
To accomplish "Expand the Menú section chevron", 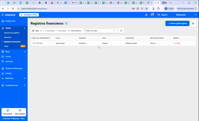I will 25,52.
